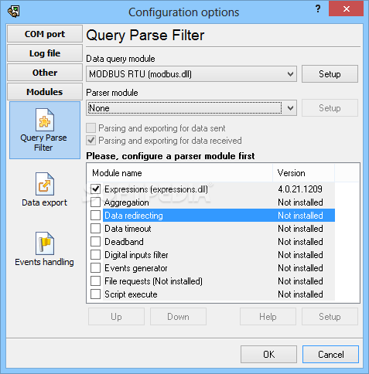
Task: Switch to the Modules tab
Action: (45, 92)
